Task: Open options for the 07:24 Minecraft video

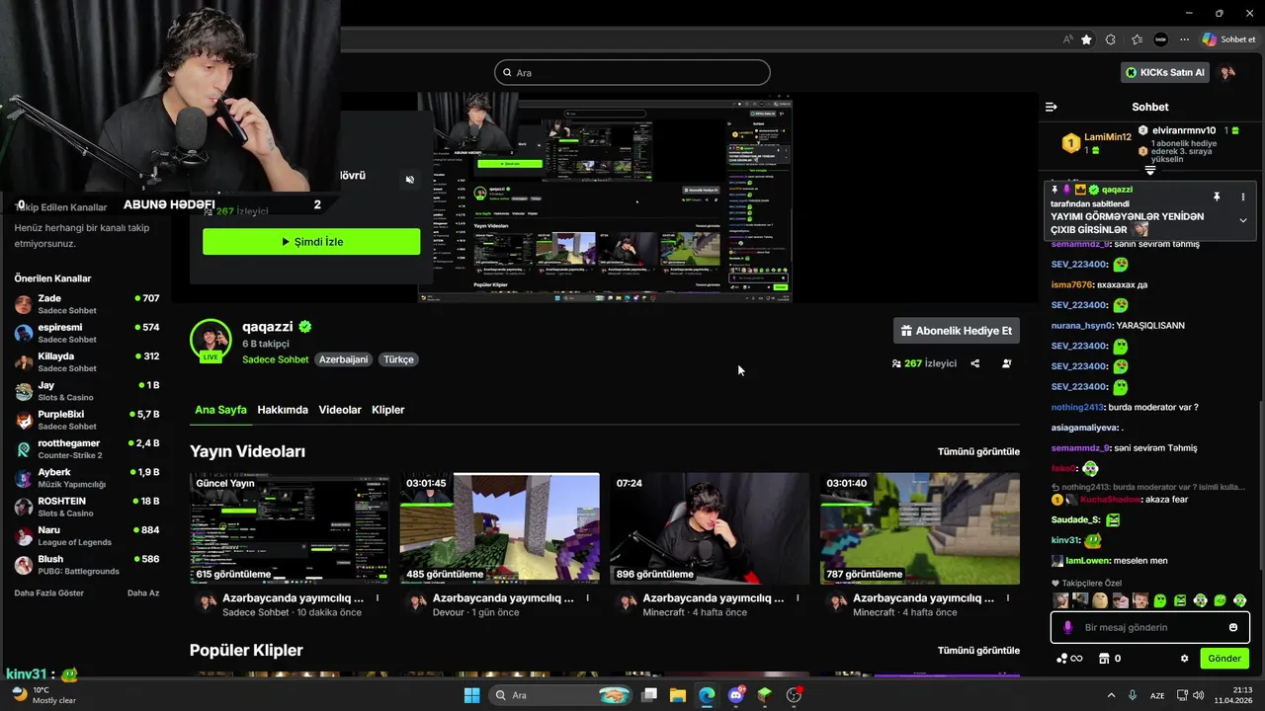Action: [x=798, y=598]
